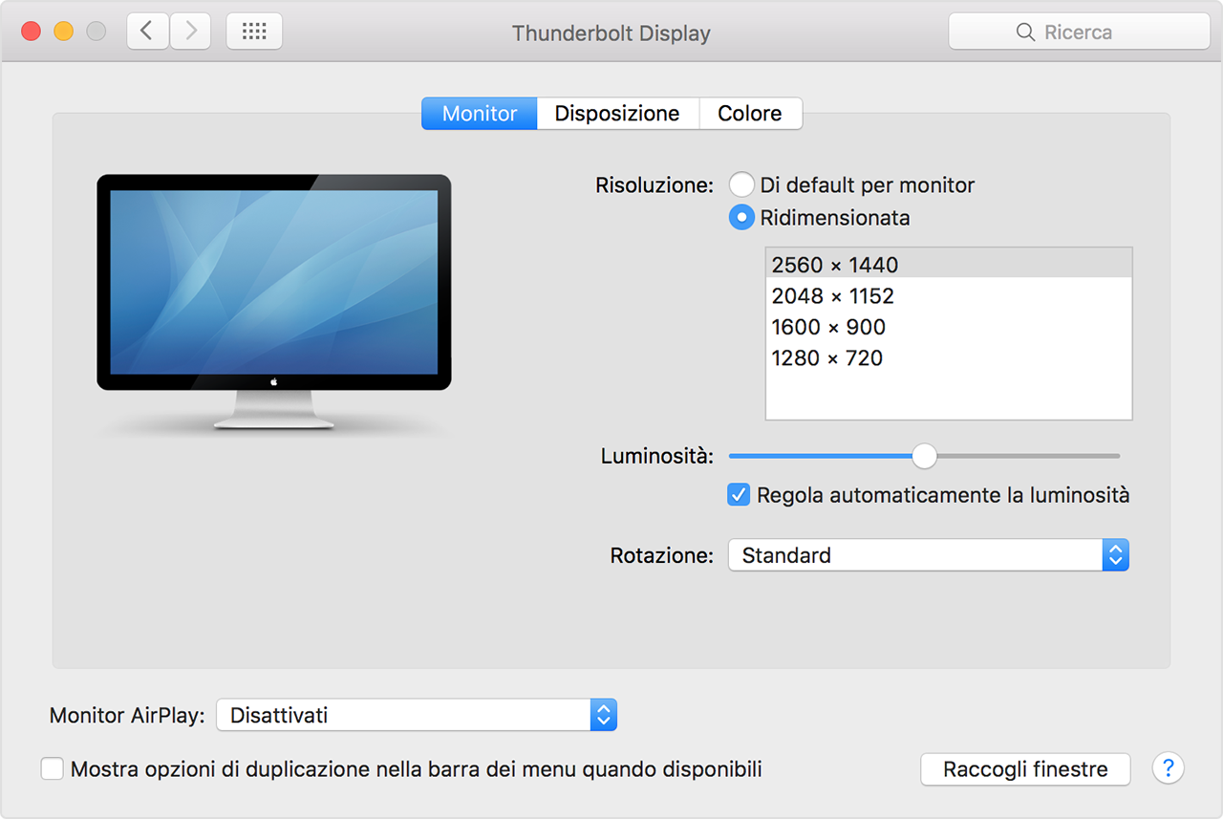Click the forward navigation arrow
The width and height of the screenshot is (1223, 820).
click(x=191, y=32)
